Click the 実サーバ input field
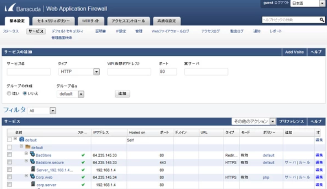This screenshot has height=189, width=327. pos(206,72)
